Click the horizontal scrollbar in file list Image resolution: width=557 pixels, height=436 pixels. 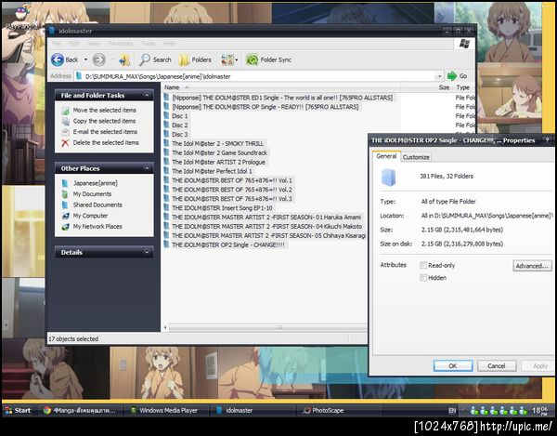(x=268, y=327)
